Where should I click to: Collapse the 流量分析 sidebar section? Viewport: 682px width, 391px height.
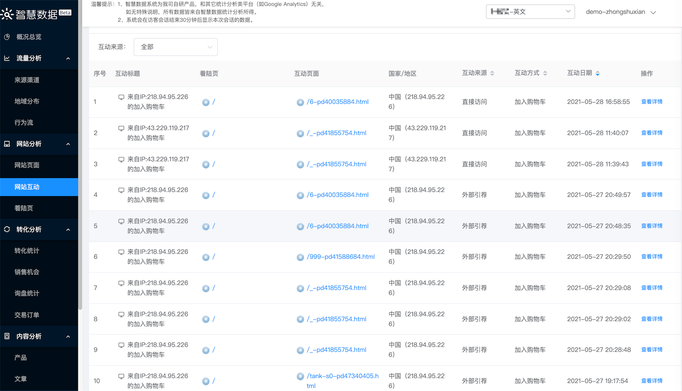pyautogui.click(x=68, y=58)
